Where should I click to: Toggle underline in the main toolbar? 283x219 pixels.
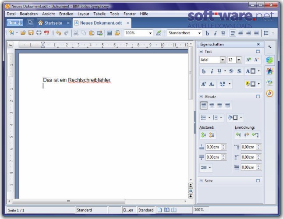(x=223, y=33)
